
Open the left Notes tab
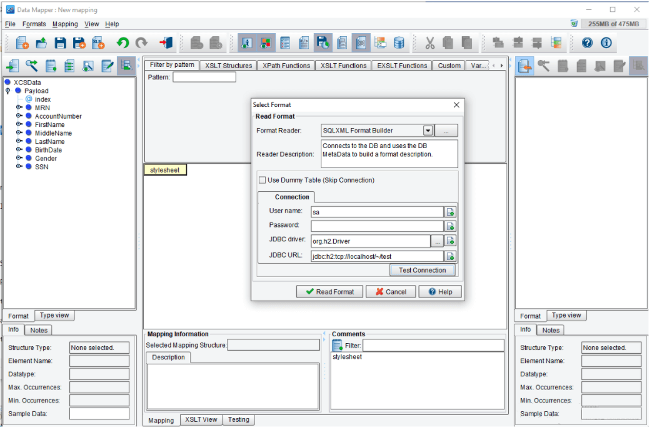click(39, 331)
